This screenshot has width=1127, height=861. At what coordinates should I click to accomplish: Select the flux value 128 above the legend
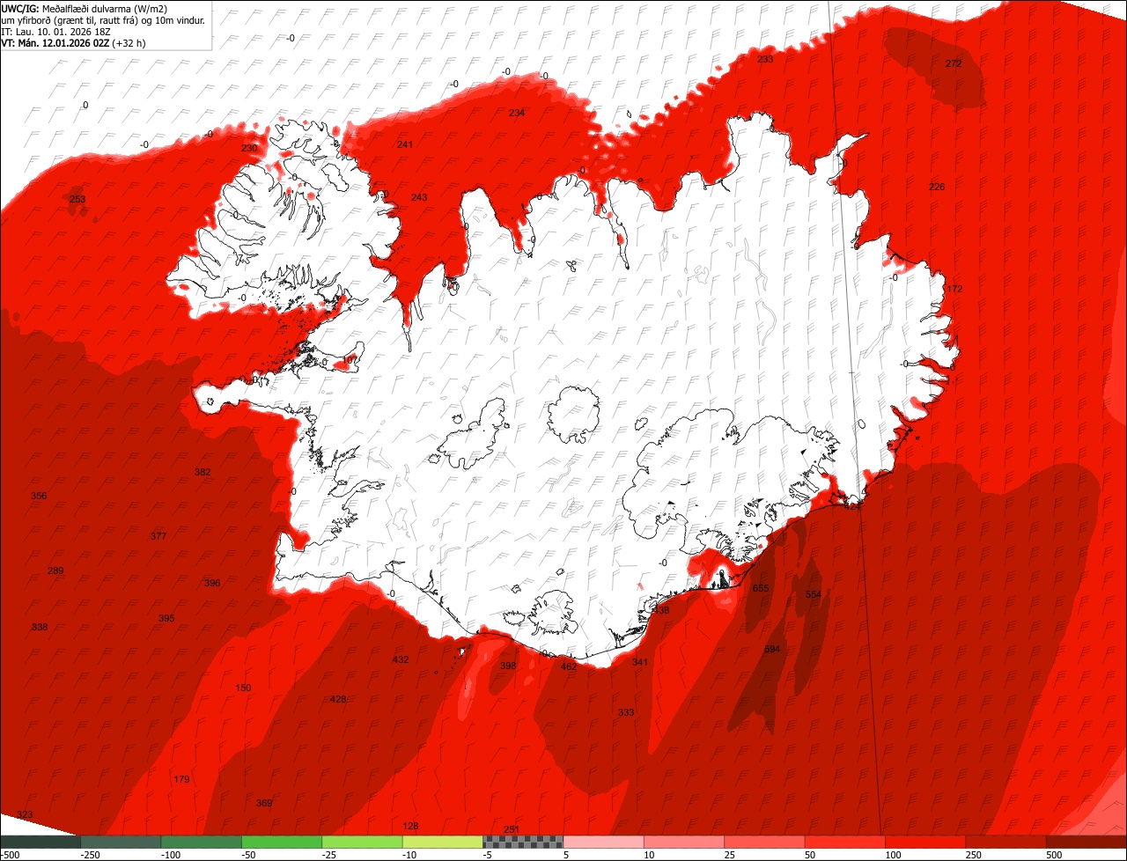click(x=410, y=826)
